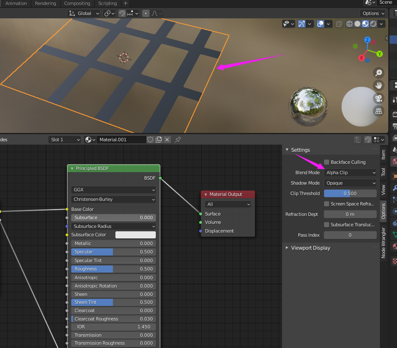
Task: Open proportional falloff curve dropdown
Action: (157, 13)
